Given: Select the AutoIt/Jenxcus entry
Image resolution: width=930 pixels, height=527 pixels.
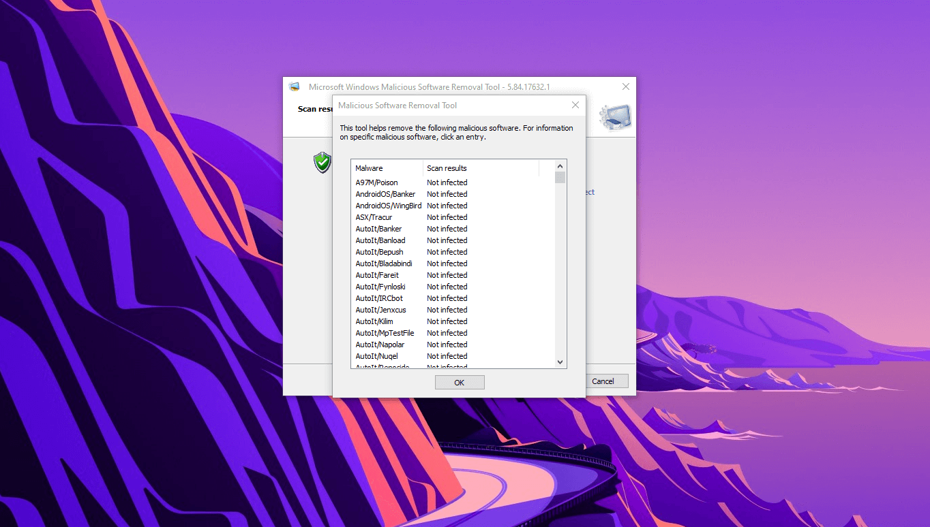Looking at the screenshot, I should [380, 310].
